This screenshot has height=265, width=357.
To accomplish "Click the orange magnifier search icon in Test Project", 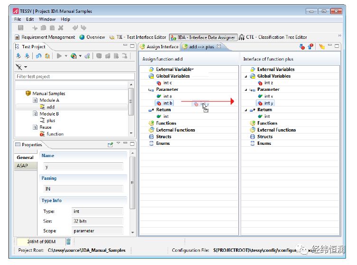I will [47, 56].
